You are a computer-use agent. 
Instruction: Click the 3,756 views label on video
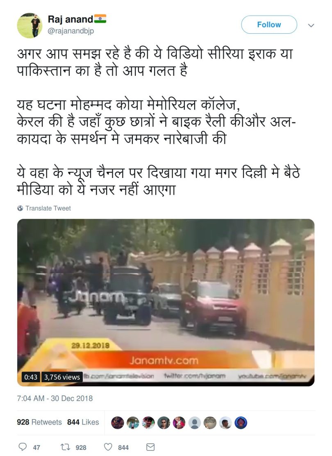[x=62, y=377]
